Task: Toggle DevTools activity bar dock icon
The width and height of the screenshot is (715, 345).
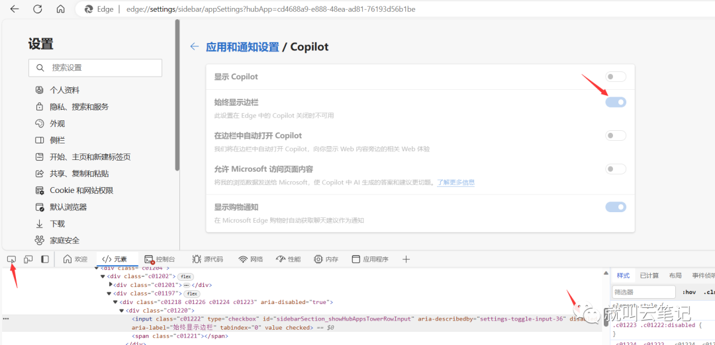Action: pos(45,260)
